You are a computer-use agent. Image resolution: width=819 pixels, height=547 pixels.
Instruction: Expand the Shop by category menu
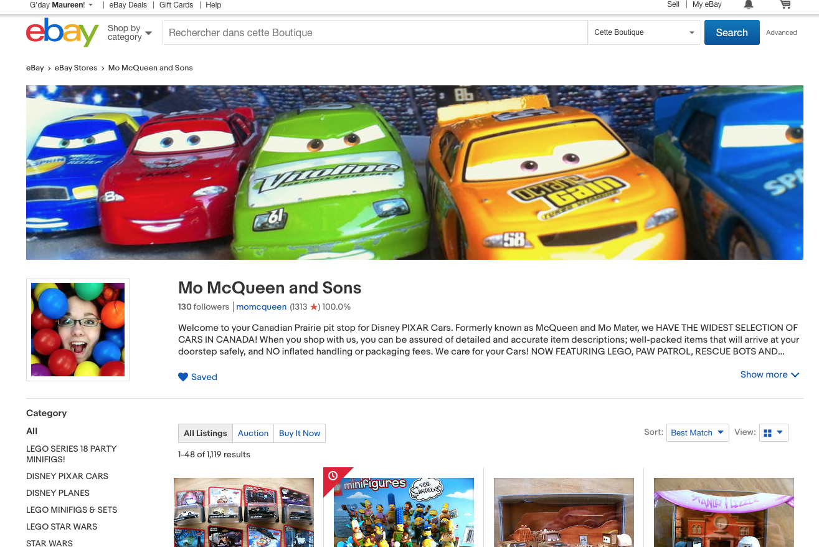pyautogui.click(x=130, y=32)
